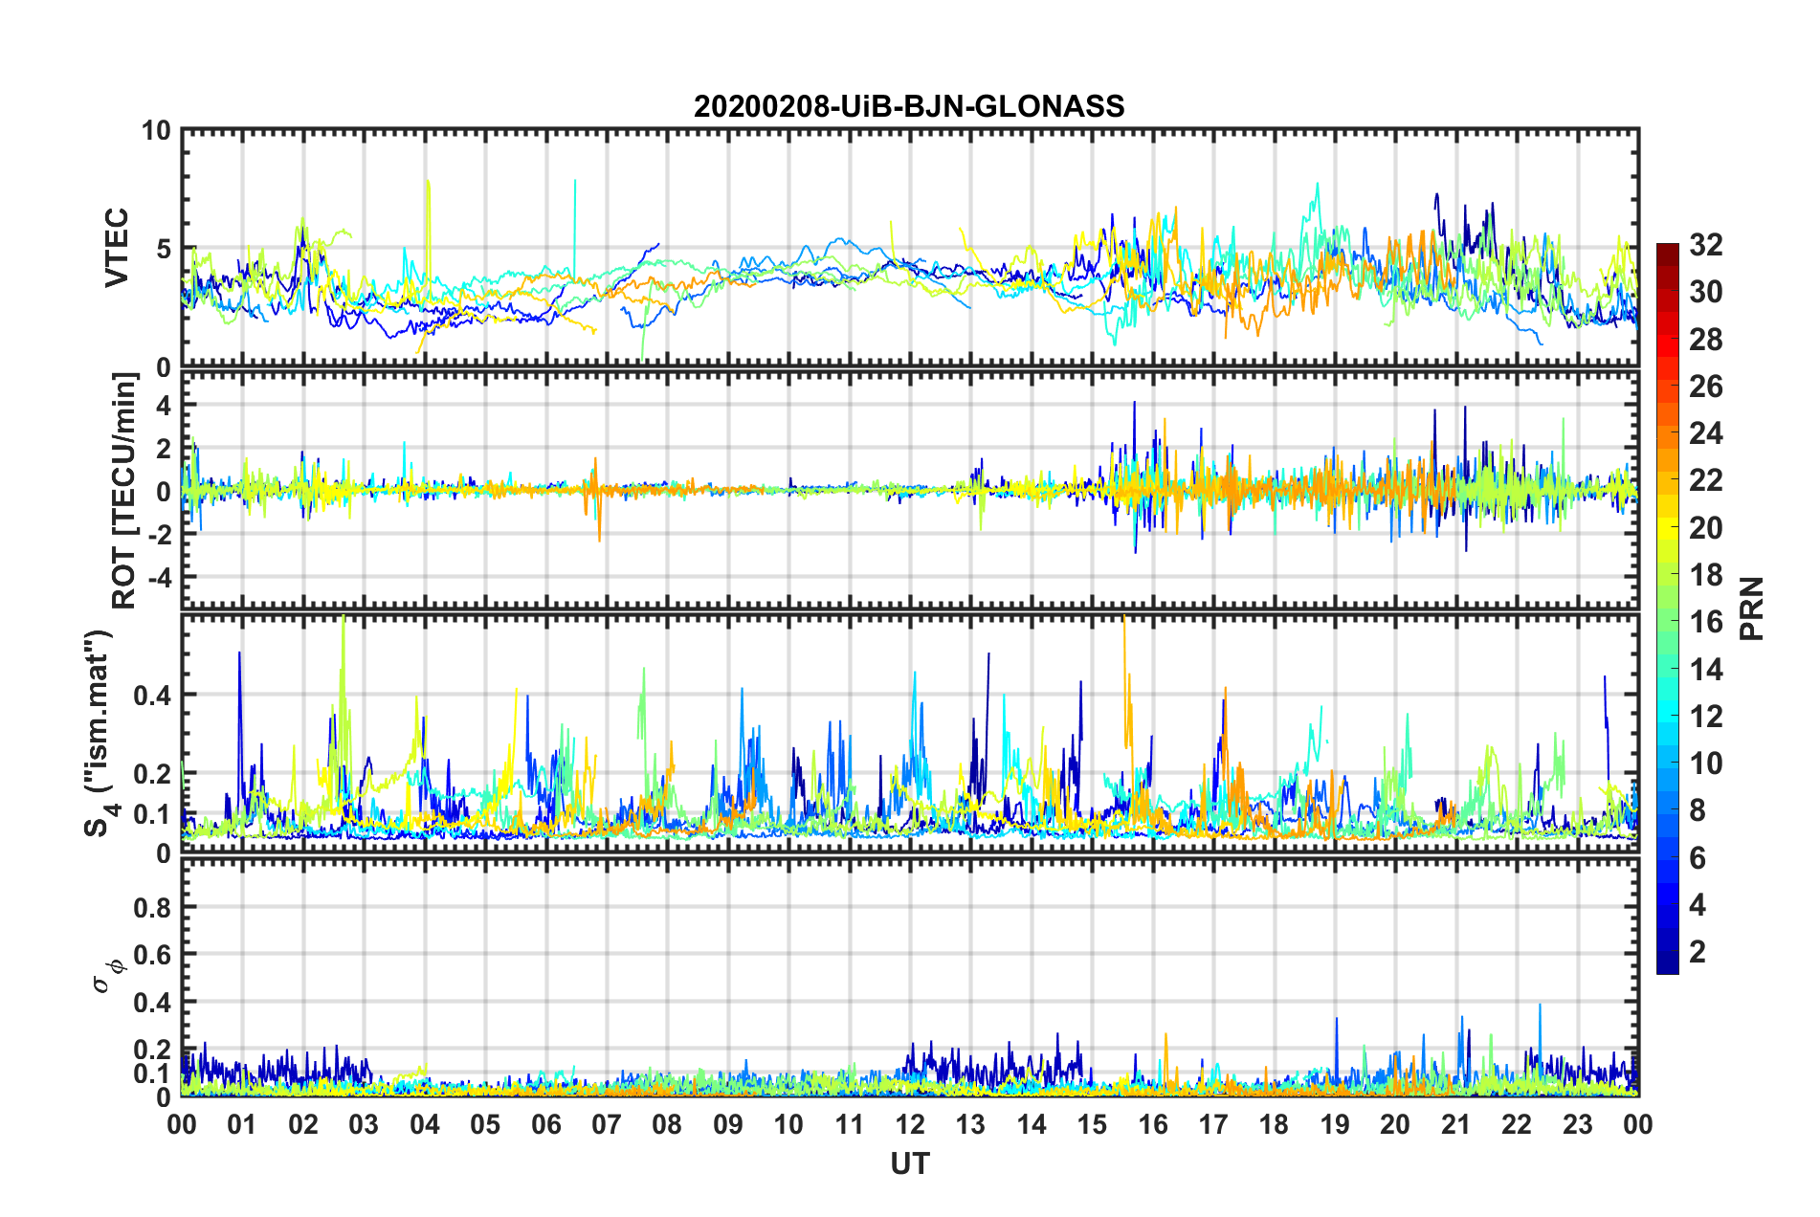This screenshot has height=1217, width=1820.
Task: Click x-axis hour tick 15
Action: (1092, 1124)
